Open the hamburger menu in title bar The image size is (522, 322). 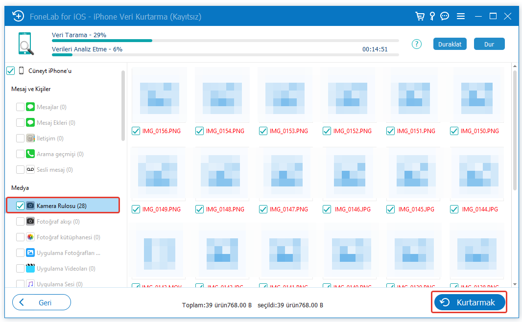pos(461,16)
